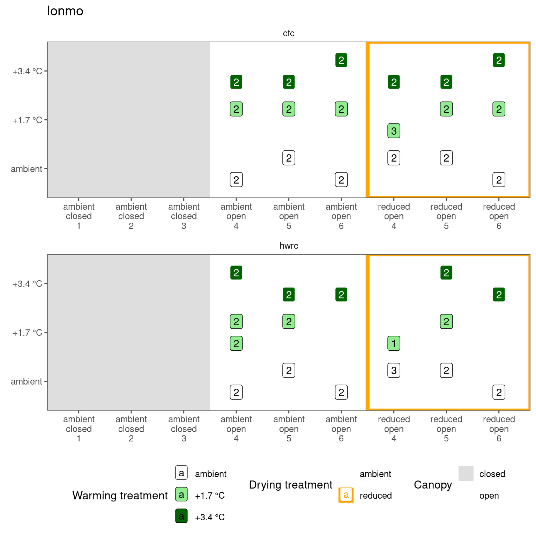Click the ambient warming legend key
The height and width of the screenshot is (536, 536).
pyautogui.click(x=181, y=473)
